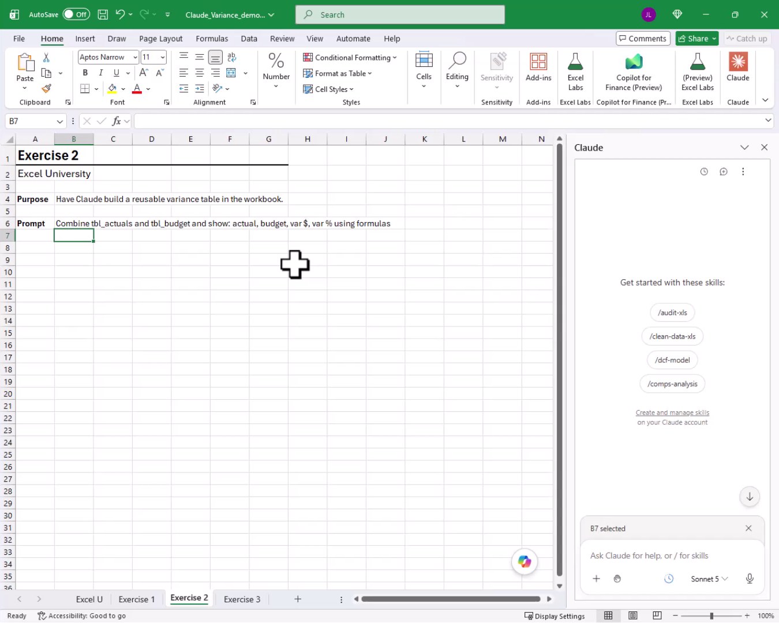
Task: Open the borders button dropdown arrow
Action: pos(96,89)
